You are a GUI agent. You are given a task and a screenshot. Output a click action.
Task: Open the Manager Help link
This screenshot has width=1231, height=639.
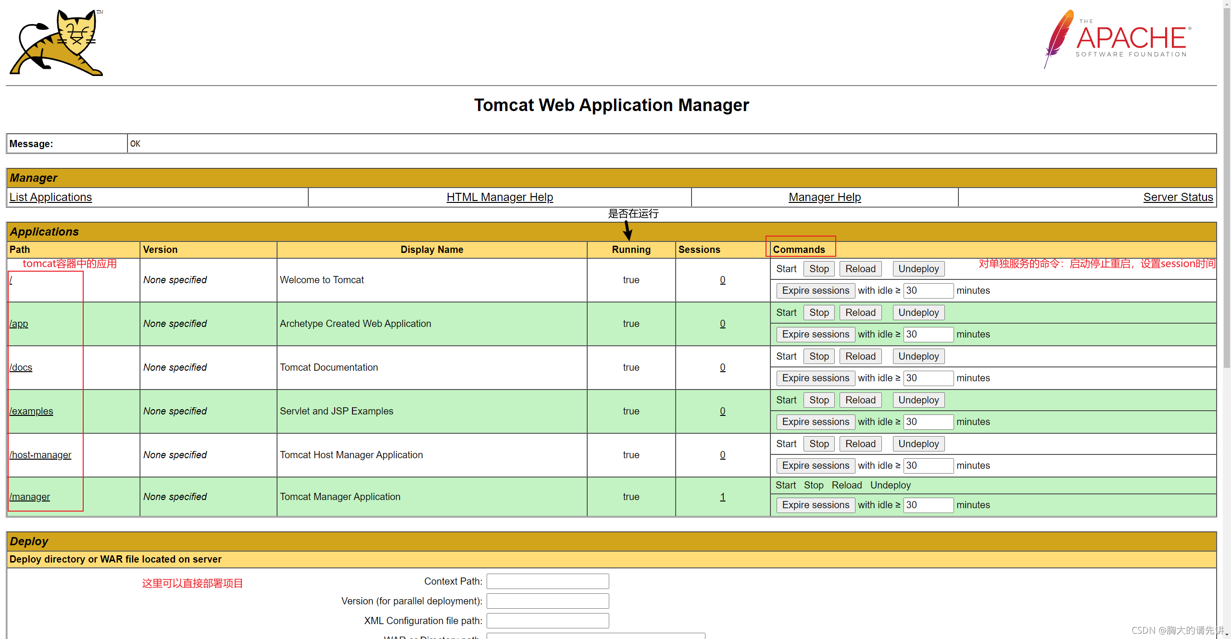pos(825,197)
